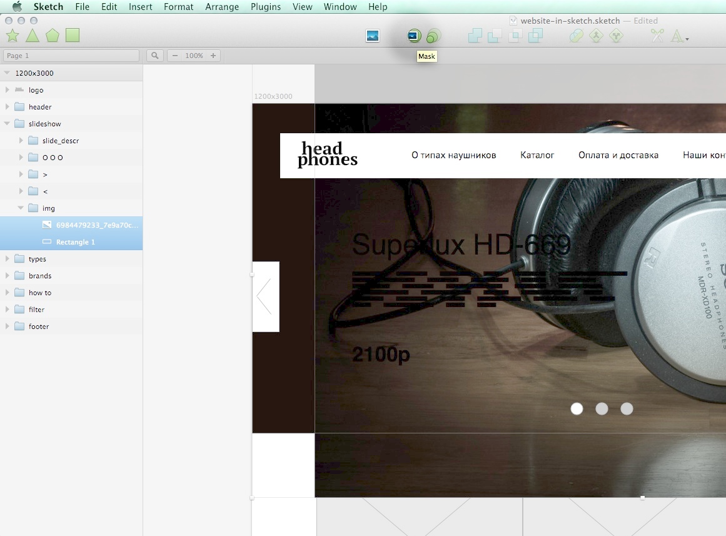The height and width of the screenshot is (536, 726).
Task: Expand the footer folder
Action: (7, 326)
